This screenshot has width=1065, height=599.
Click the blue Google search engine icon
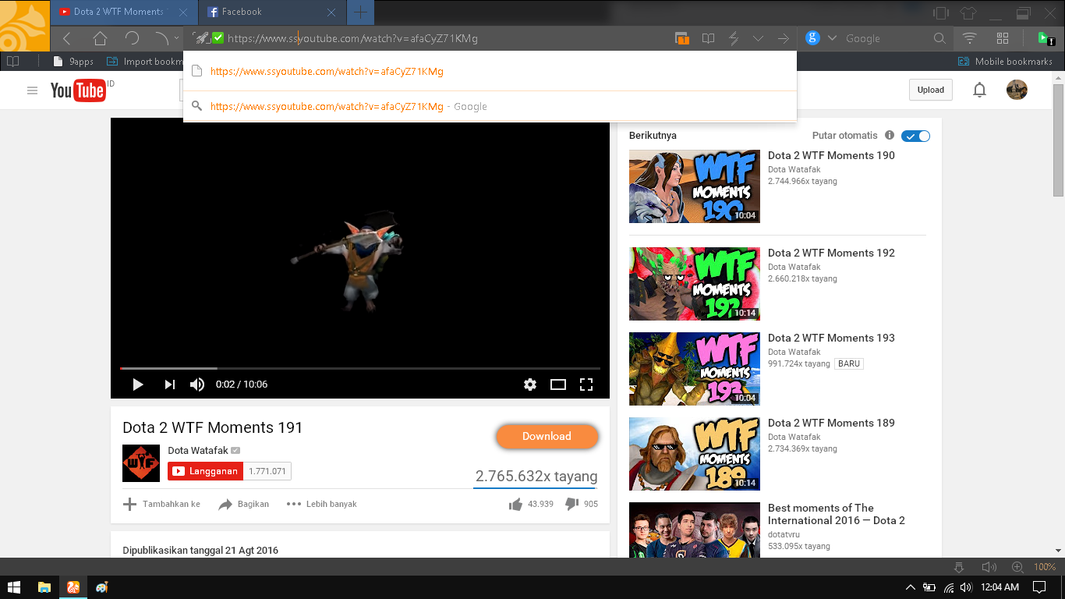[812, 37]
